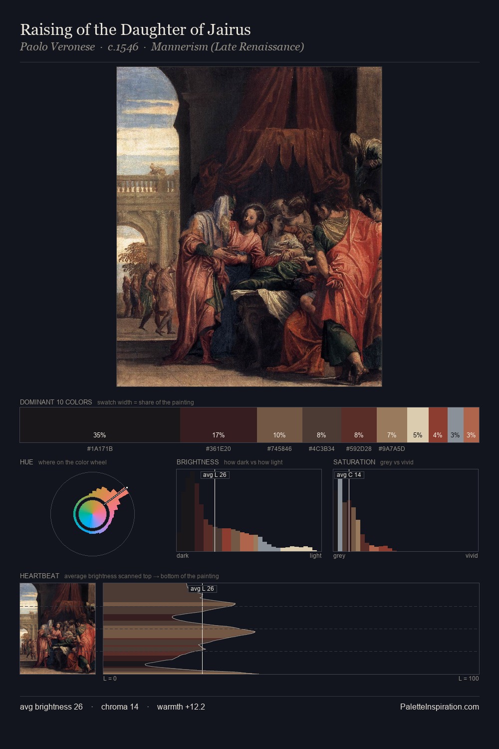Select the second 8% swatch #592D28
The width and height of the screenshot is (499, 749).
pos(359,425)
